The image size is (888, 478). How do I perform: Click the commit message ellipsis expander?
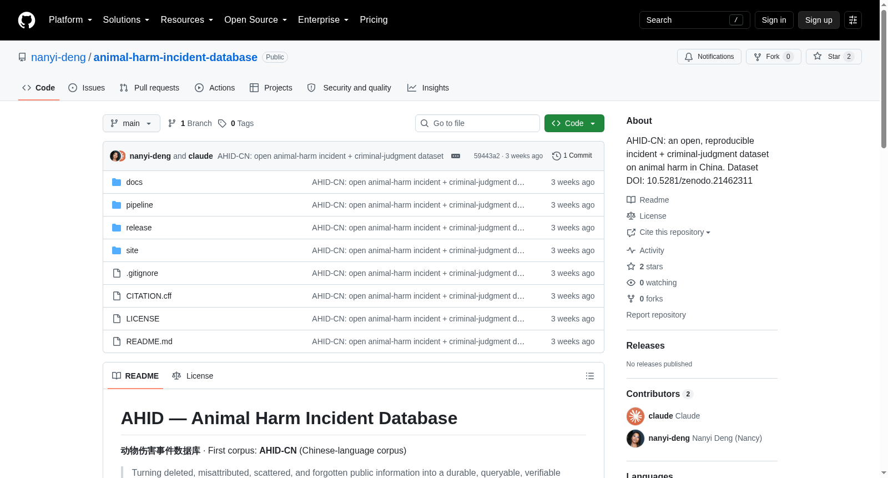click(x=456, y=156)
